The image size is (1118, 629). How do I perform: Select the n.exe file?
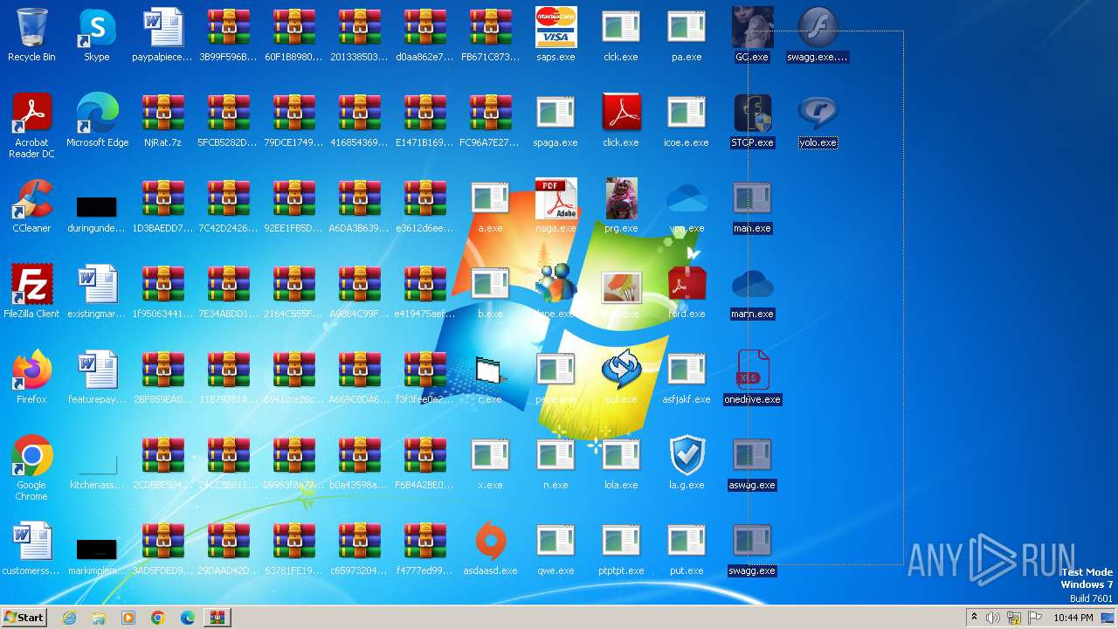[556, 463]
